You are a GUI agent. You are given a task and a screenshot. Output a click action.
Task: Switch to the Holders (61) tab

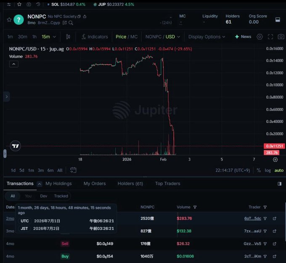(130, 184)
